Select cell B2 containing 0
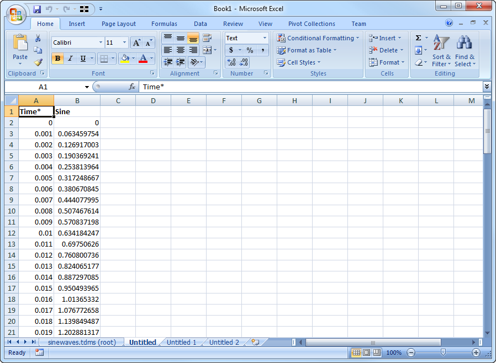Viewport: 496px width, 363px height. coord(77,122)
